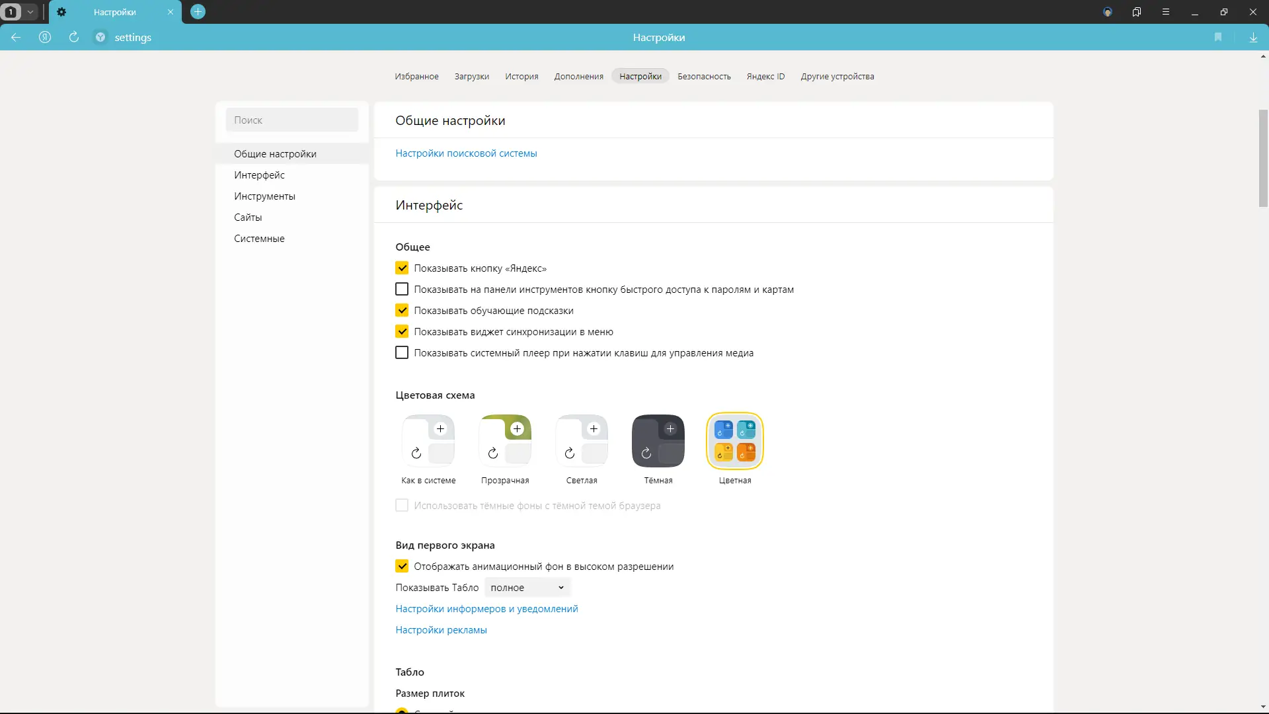
Task: Select Инструменты in the sidebar
Action: [x=264, y=196]
